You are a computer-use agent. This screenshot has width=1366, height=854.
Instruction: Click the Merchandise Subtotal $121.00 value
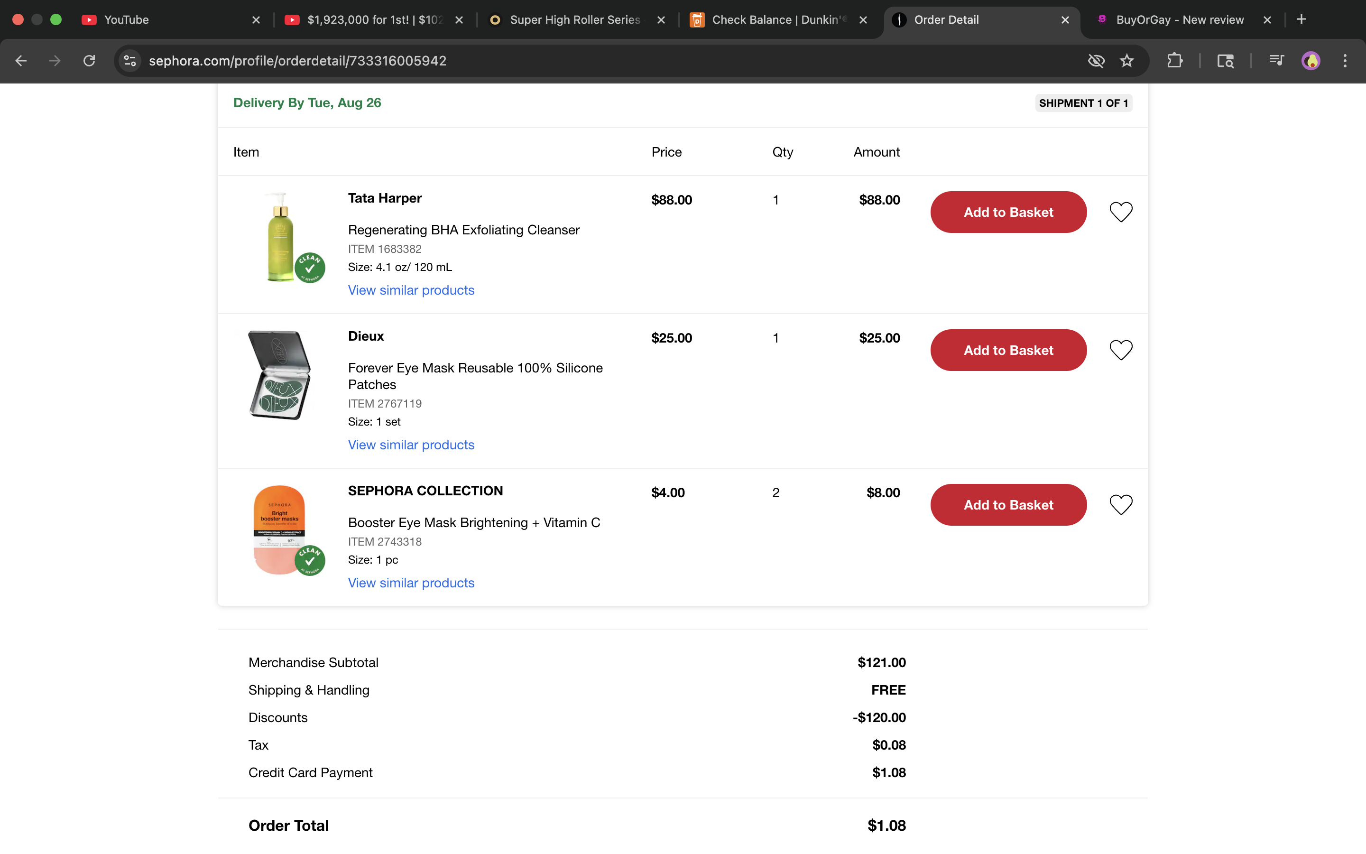point(882,662)
